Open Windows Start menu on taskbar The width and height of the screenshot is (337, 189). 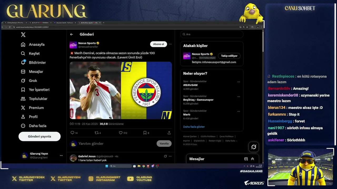point(107,166)
